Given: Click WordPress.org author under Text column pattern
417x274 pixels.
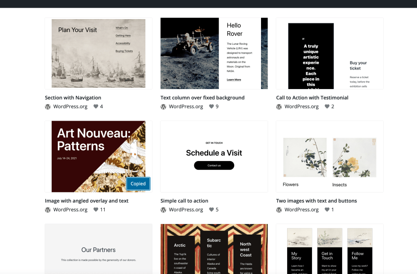Looking at the screenshot, I should pos(186,107).
